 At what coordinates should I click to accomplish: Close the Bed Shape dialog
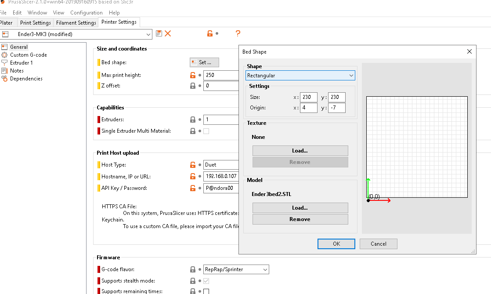[x=469, y=51]
